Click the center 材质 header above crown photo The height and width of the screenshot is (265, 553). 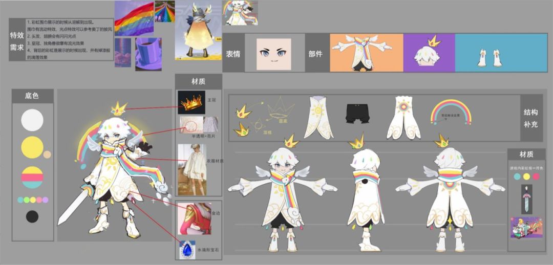pos(199,82)
